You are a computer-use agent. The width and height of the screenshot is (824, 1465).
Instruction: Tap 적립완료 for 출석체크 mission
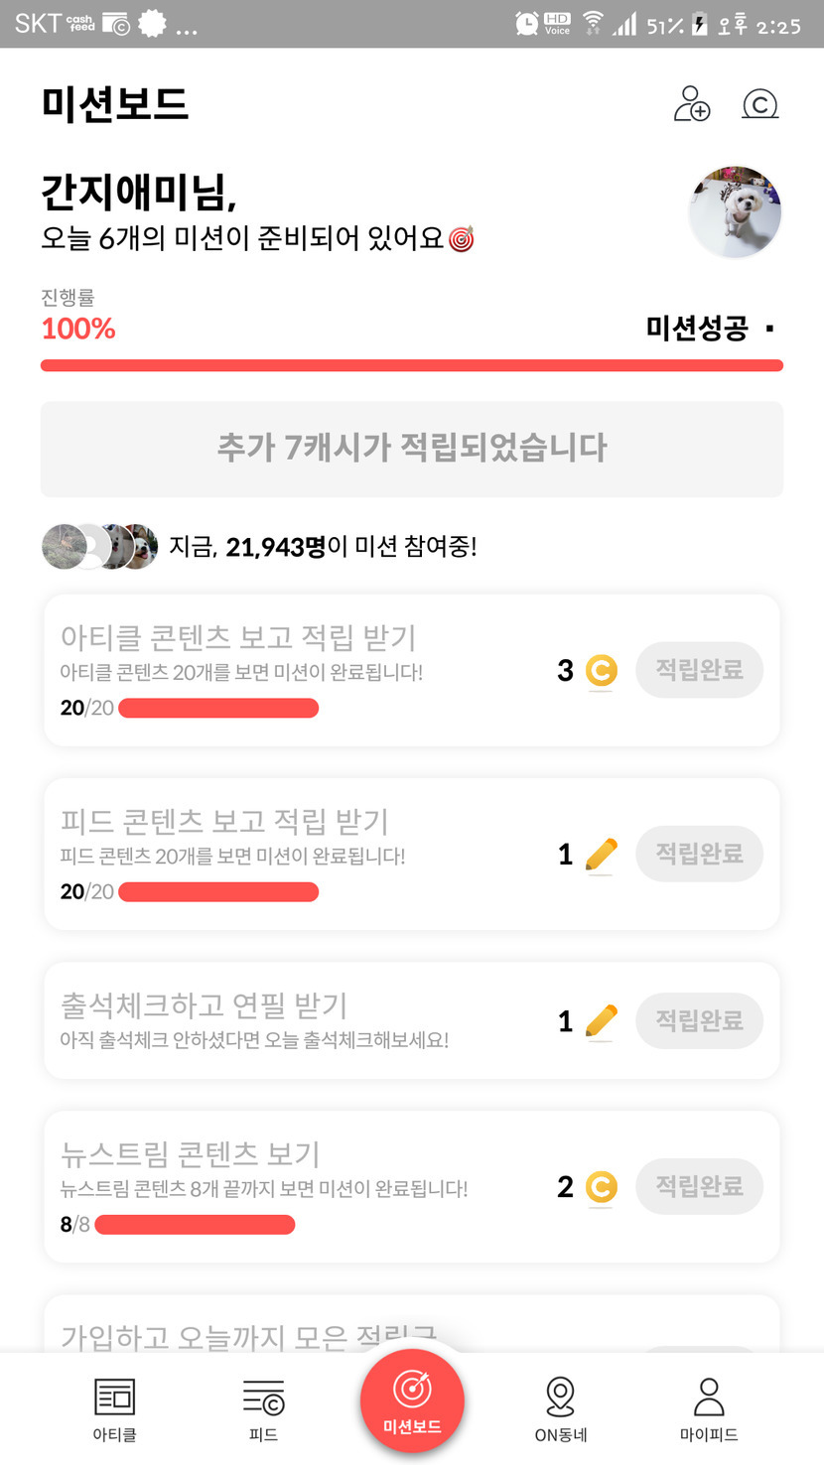pos(699,1020)
